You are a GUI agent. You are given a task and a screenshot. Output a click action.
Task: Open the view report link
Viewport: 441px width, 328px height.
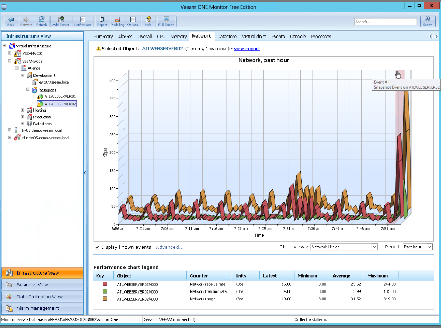click(247, 49)
